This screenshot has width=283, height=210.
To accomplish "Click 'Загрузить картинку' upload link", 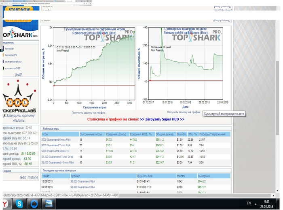I will pyautogui.click(x=20, y=116).
